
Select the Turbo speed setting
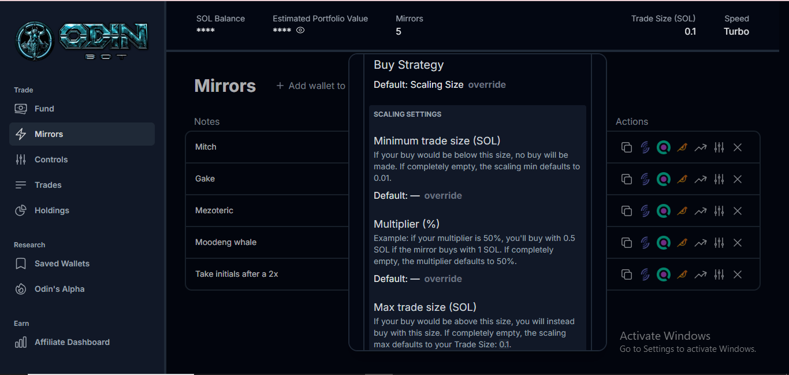tap(736, 32)
